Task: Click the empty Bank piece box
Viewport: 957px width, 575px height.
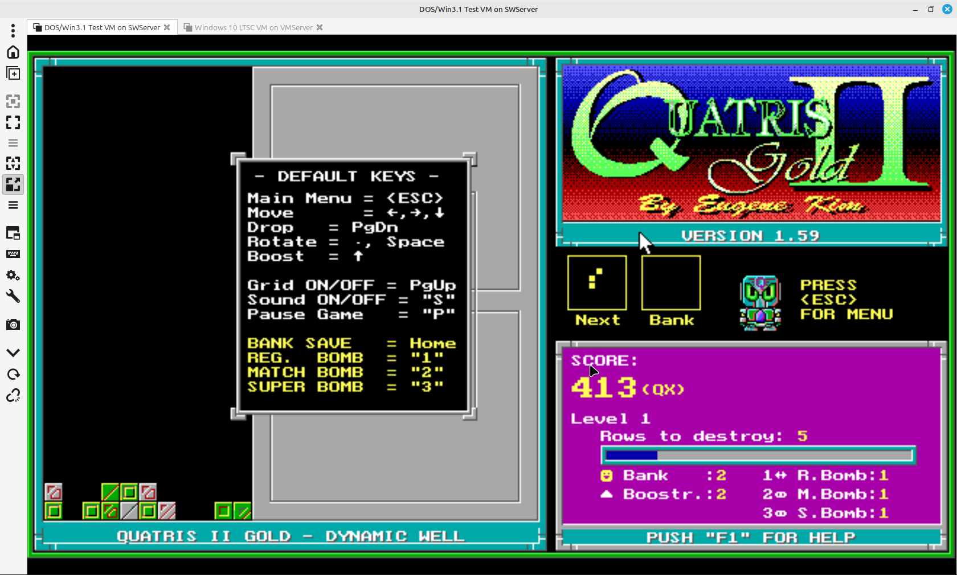Action: click(x=671, y=282)
